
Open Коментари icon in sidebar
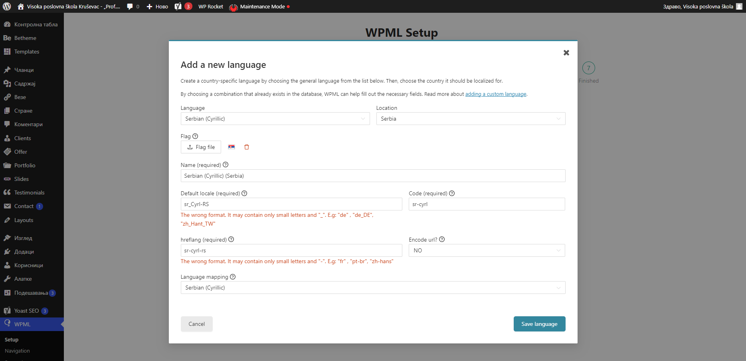click(x=7, y=124)
